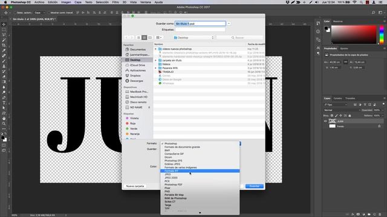Select the Path Selection arrow tool
Viewport: 387px width, 217px height.
pyautogui.click(x=4, y=108)
